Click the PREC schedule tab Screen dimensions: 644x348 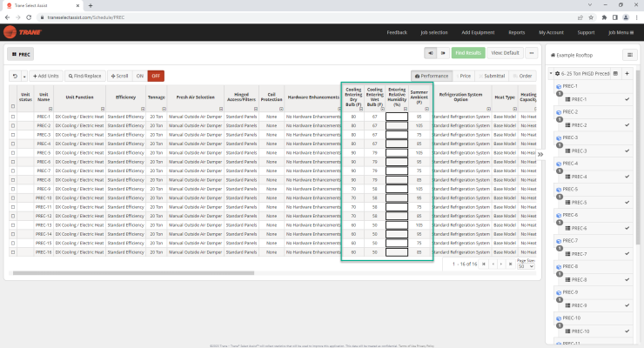(21, 54)
